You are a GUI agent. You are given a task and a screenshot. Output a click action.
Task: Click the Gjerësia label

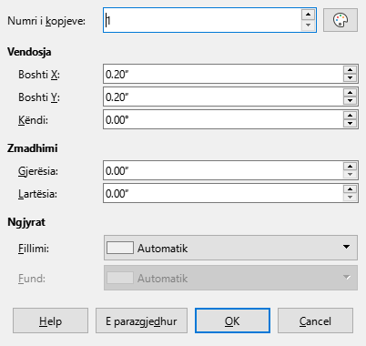[x=38, y=171]
